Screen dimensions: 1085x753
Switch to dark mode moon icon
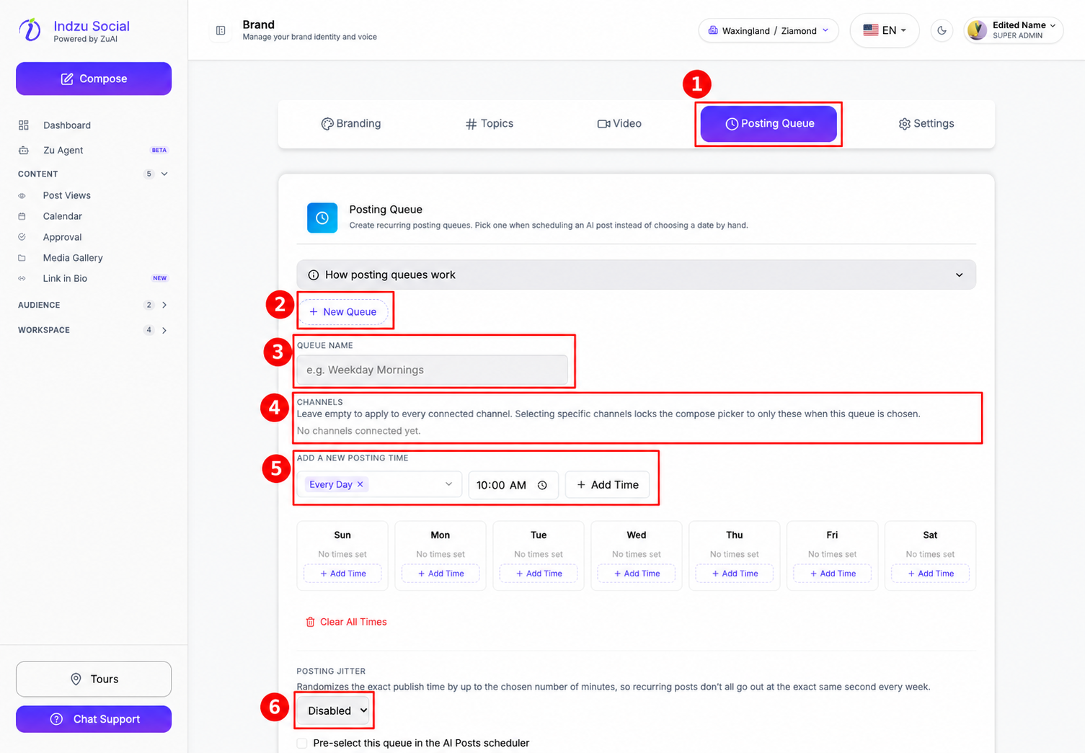(942, 30)
